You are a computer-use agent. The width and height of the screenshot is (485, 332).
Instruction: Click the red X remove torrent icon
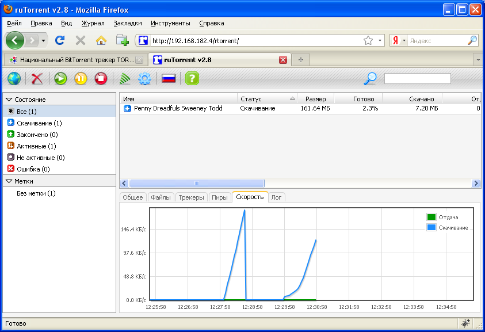point(37,79)
